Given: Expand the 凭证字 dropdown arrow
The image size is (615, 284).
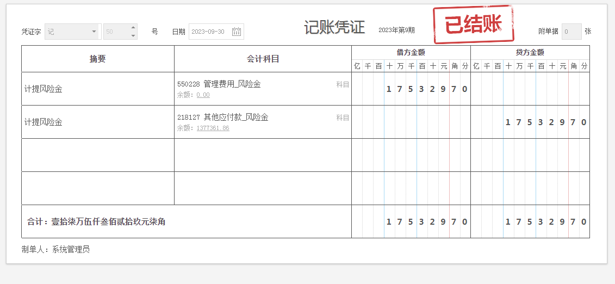Looking at the screenshot, I should (94, 32).
